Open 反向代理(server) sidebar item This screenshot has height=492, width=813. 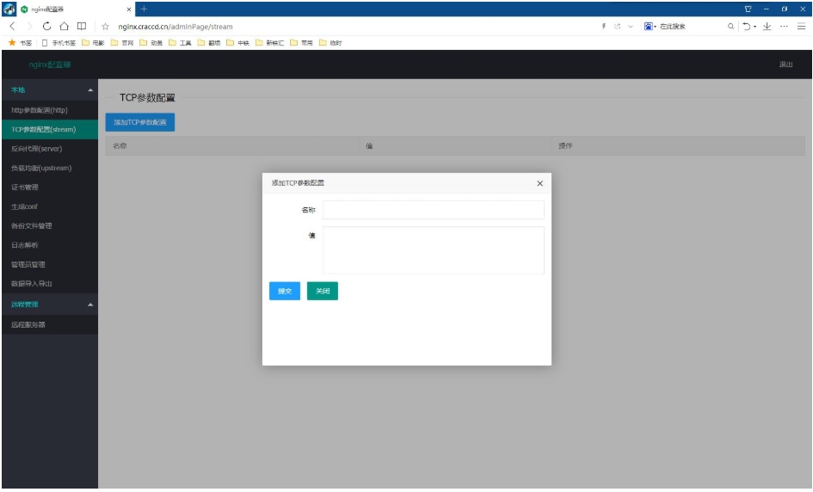click(36, 149)
